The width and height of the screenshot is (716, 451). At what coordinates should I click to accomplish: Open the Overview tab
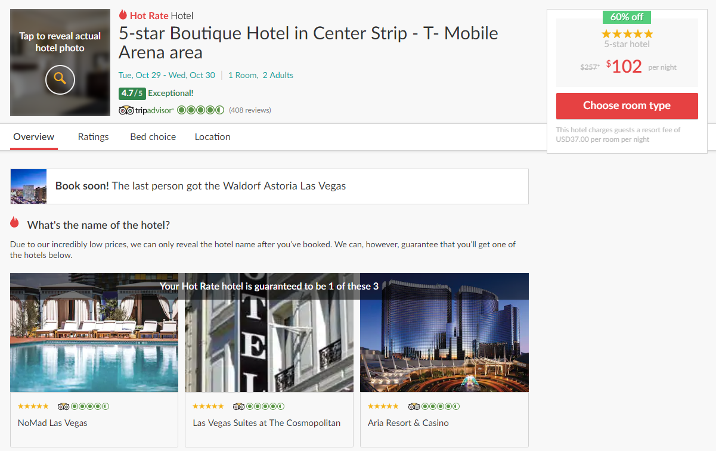click(x=34, y=137)
